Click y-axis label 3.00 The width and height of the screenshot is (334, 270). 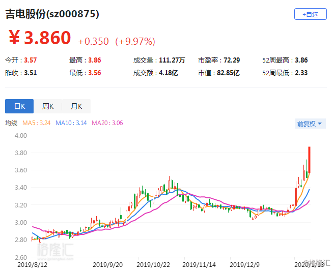pyautogui.click(x=21, y=223)
